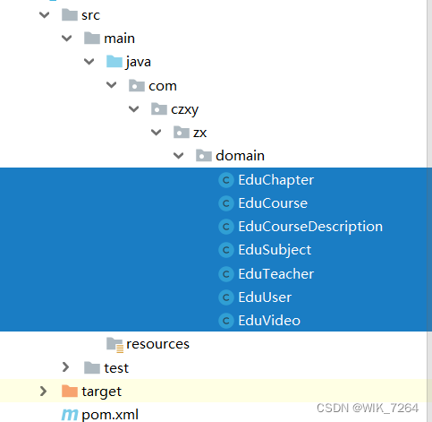
Task: Click the Maven pom.xml file icon
Action: coord(70,415)
